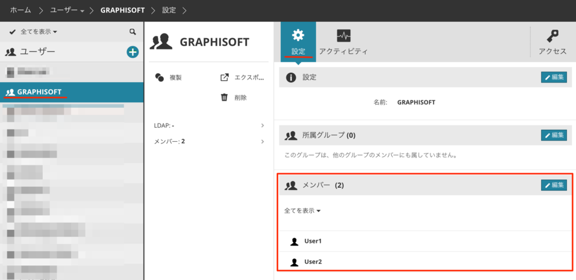Click the User2 person icon
The height and width of the screenshot is (280, 576).
[294, 262]
